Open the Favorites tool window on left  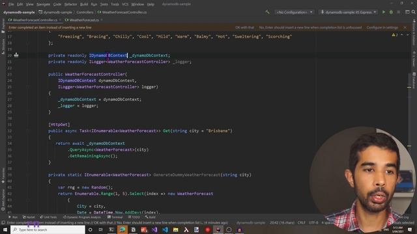click(3, 175)
